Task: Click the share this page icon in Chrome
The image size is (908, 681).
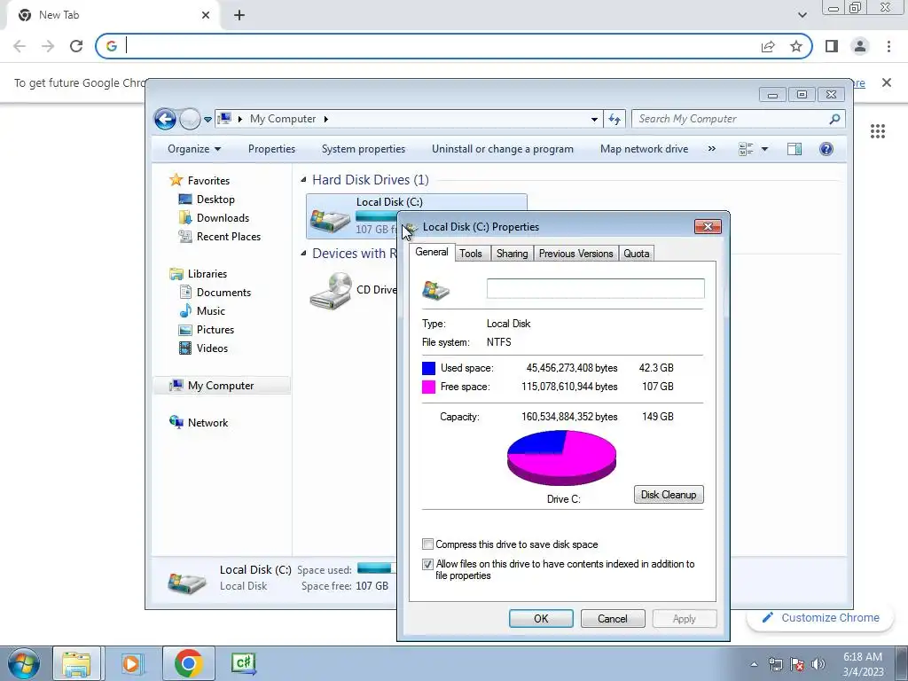Action: point(768,46)
